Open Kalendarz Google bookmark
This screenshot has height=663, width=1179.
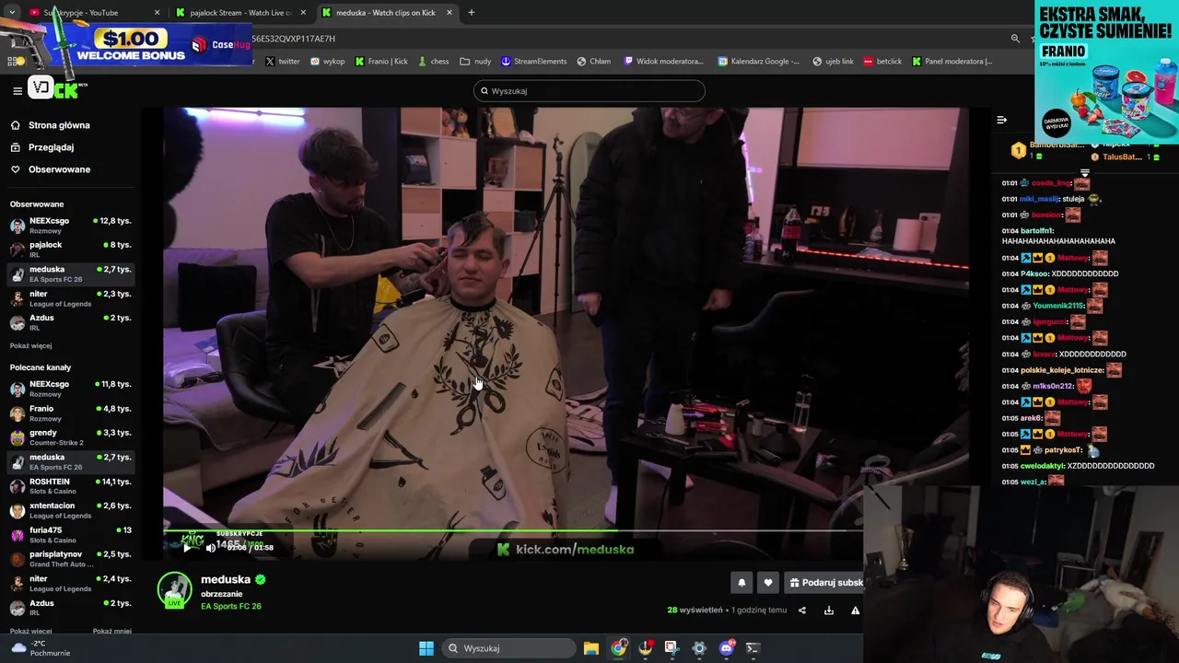coord(759,62)
